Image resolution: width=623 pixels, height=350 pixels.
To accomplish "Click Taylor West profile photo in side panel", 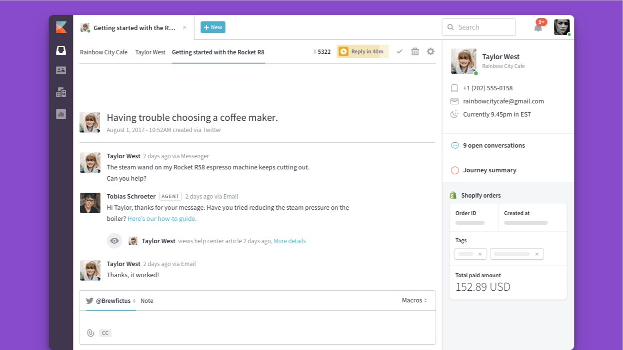I will click(463, 61).
